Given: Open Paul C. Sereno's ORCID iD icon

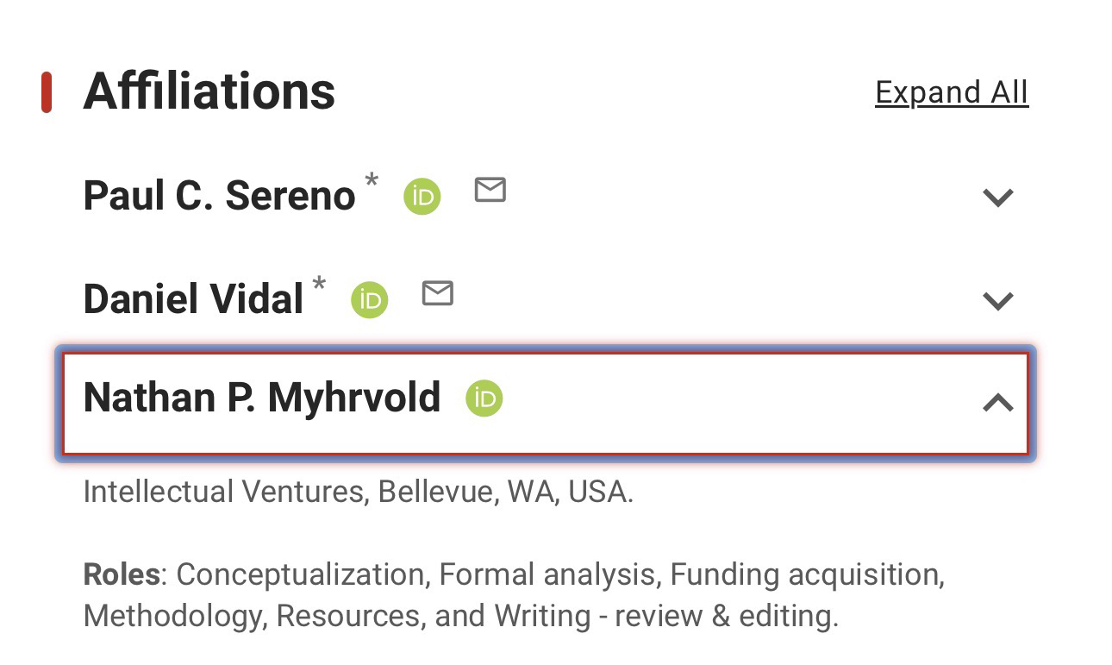Looking at the screenshot, I should tap(422, 197).
